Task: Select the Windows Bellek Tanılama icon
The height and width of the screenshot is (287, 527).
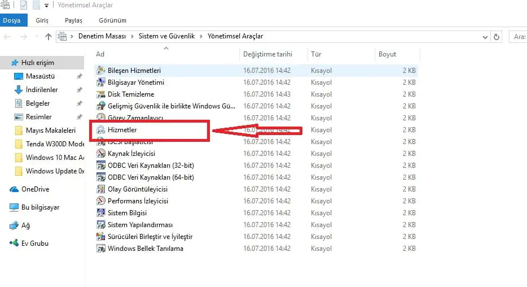Action: click(x=101, y=249)
